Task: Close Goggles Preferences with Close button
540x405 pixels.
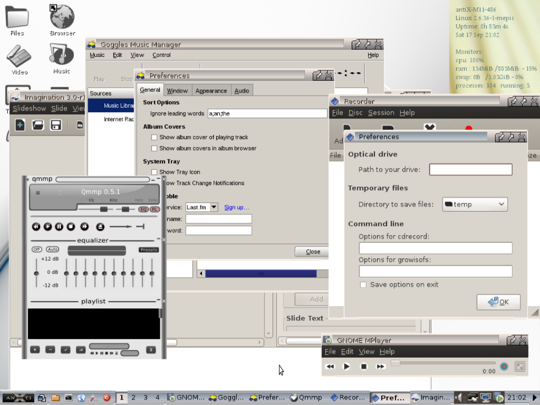Action: point(313,252)
